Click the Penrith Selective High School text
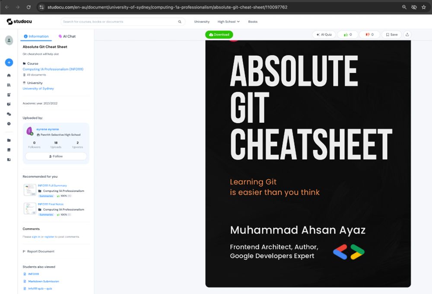This screenshot has height=294, width=432. click(x=60, y=135)
